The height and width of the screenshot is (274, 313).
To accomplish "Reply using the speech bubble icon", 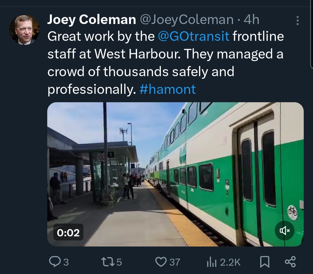I will 54,262.
